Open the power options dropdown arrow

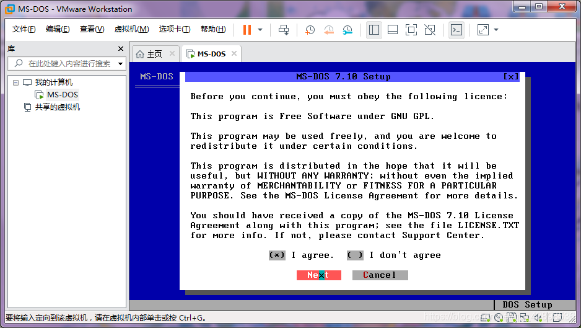[x=260, y=30]
